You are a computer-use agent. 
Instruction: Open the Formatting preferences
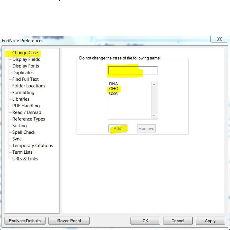tap(23, 93)
